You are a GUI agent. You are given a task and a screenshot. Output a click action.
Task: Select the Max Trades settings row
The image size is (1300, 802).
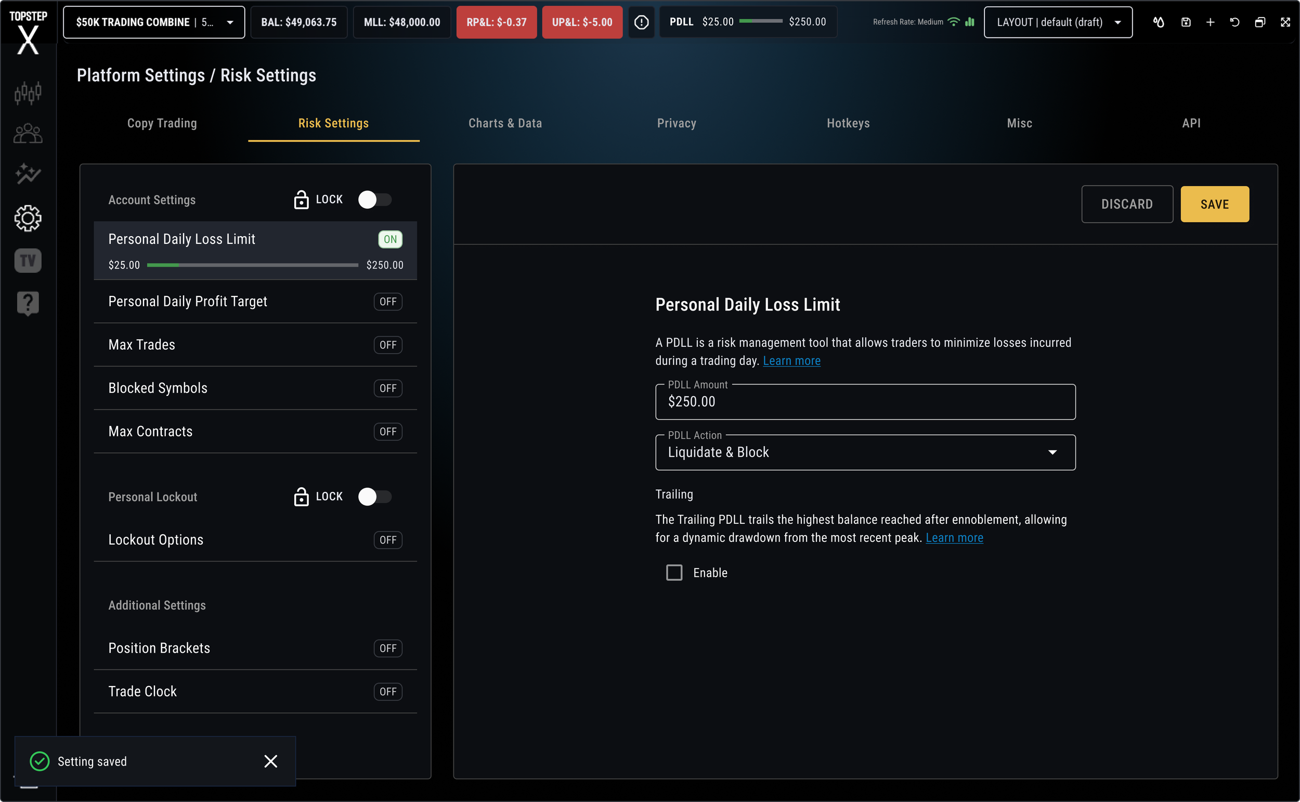pos(255,345)
